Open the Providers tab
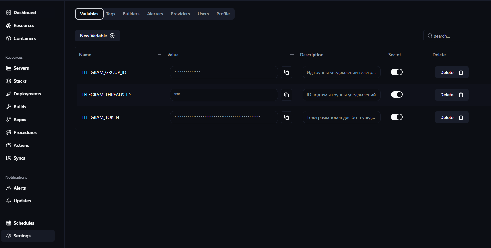491x248 pixels. (180, 14)
